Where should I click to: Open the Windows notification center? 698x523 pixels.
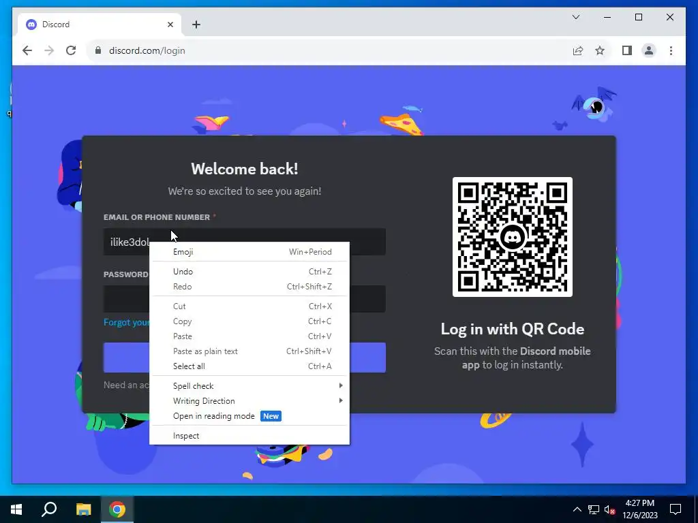point(676,509)
